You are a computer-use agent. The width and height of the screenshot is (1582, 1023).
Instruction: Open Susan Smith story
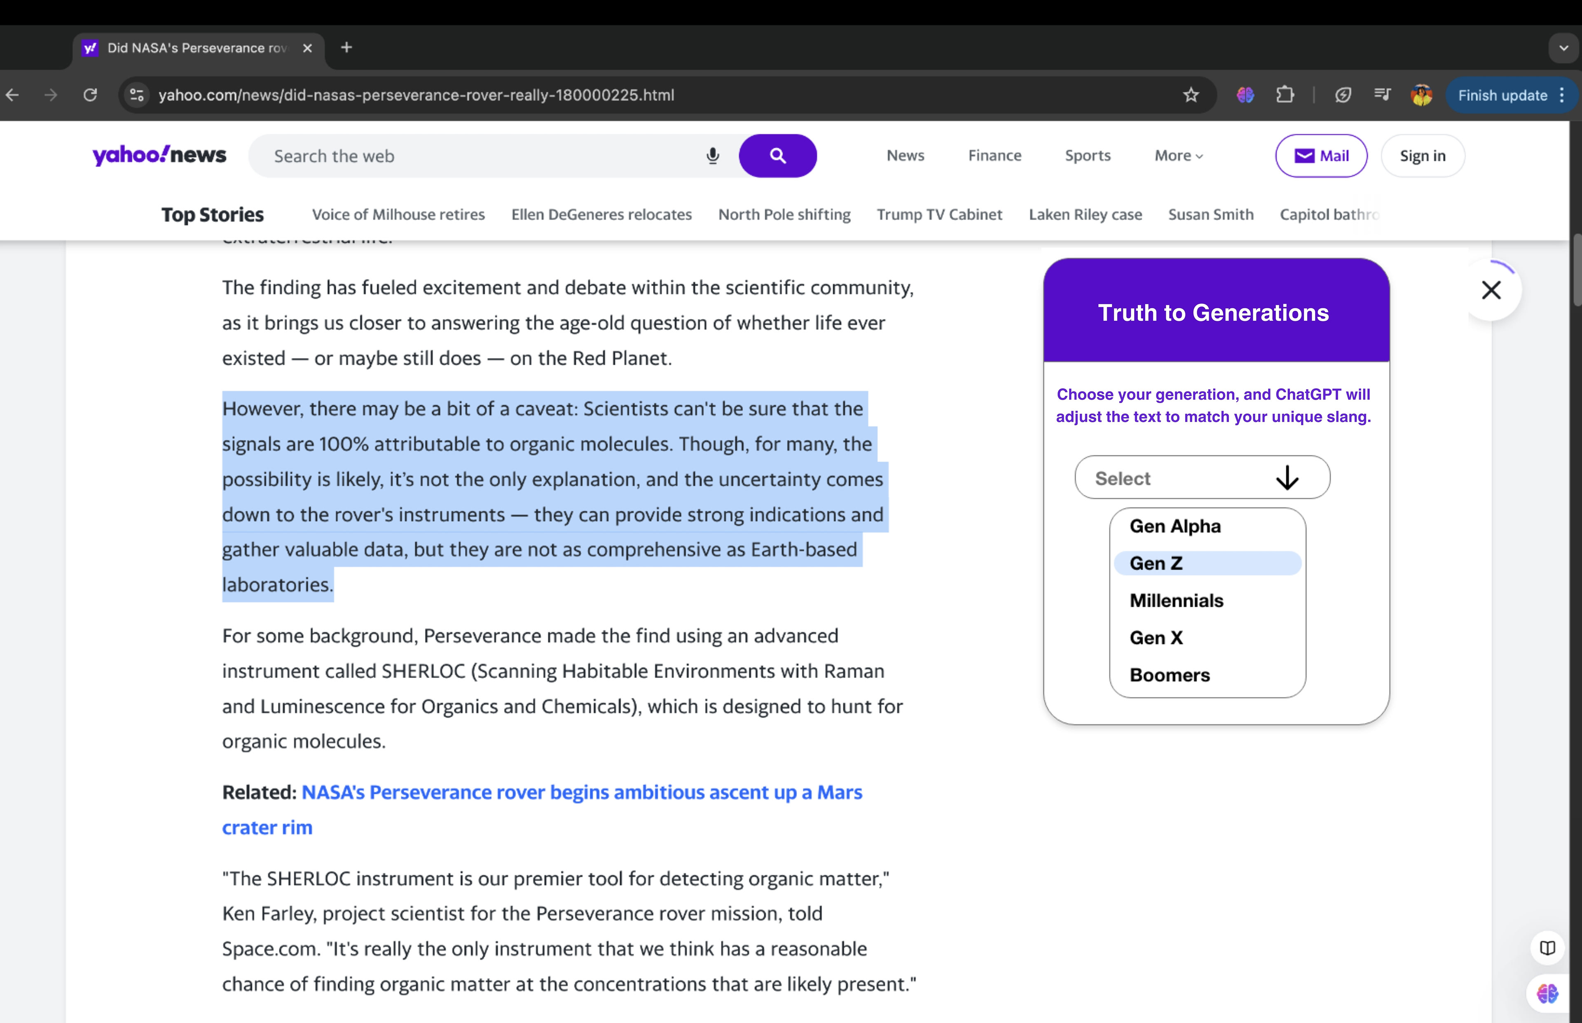point(1210,214)
